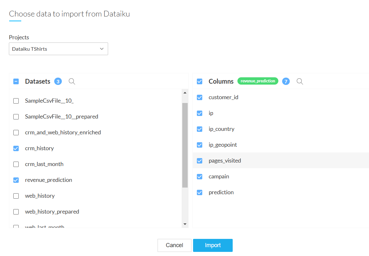Uncheck the pages_visited column

pos(199,161)
